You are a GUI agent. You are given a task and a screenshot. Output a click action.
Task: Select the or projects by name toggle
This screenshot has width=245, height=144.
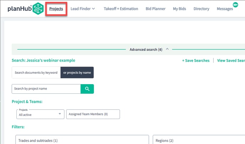click(x=77, y=73)
